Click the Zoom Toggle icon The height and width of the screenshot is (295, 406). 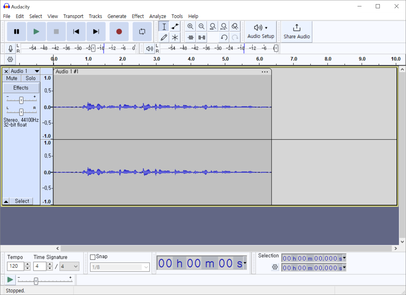pyautogui.click(x=235, y=27)
